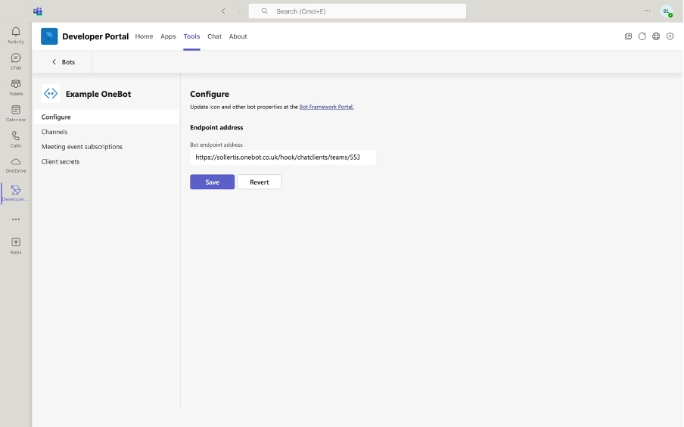Click the Example OneBot title
Screen dimensions: 684x427
point(98,94)
